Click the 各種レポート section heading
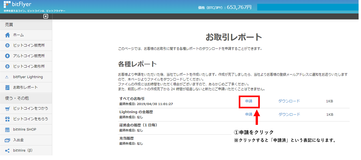 click(x=137, y=64)
